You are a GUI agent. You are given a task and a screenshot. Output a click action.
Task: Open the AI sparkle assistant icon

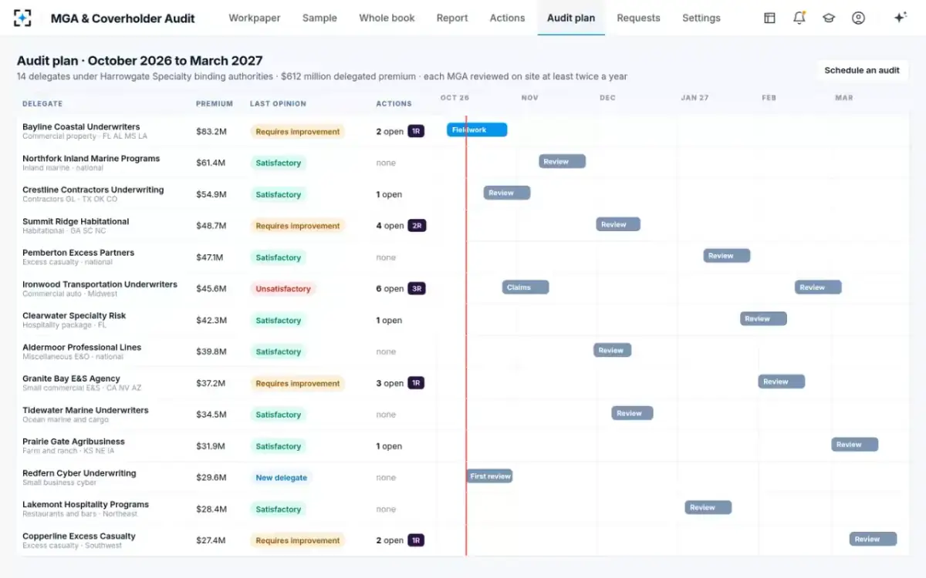coord(900,18)
